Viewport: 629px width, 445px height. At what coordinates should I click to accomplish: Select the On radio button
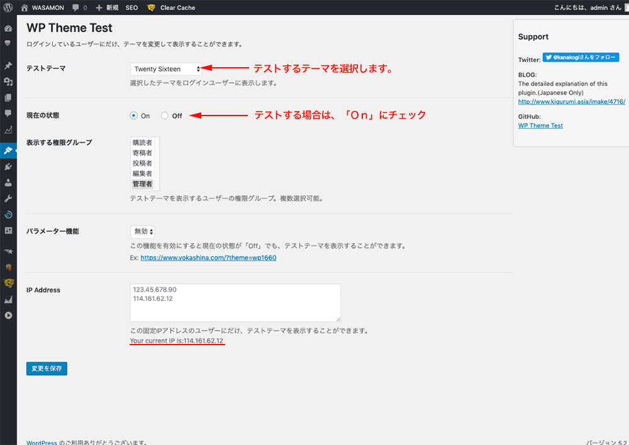click(x=133, y=115)
